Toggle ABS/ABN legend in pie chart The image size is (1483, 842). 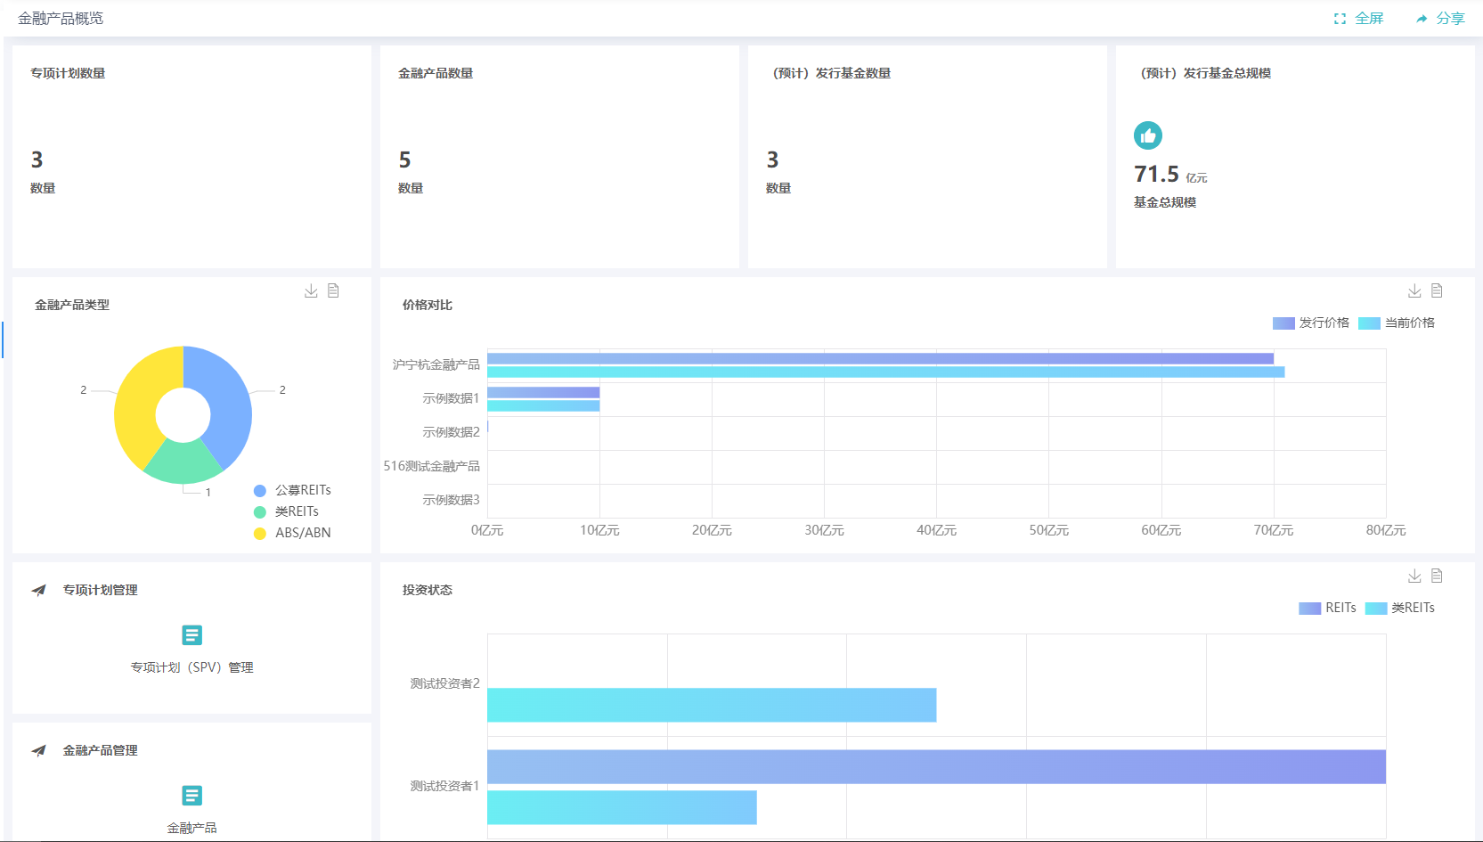tap(292, 533)
